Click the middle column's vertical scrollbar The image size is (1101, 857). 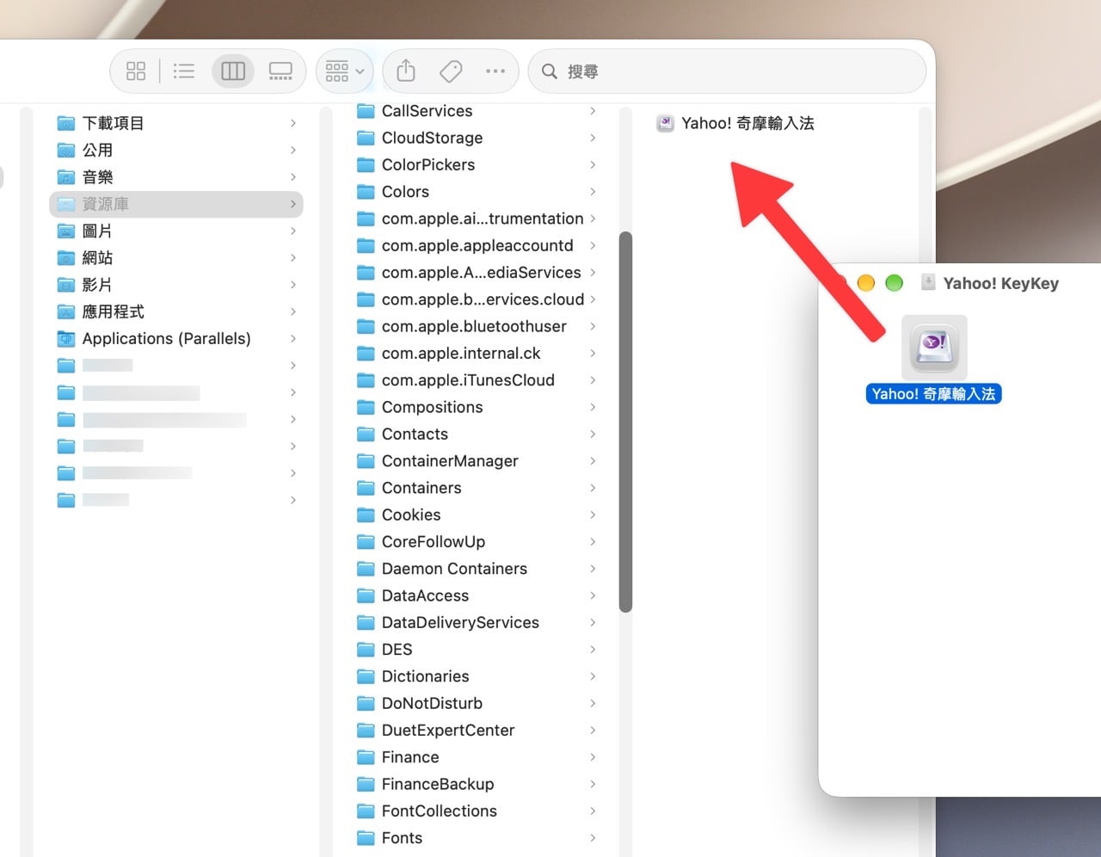click(x=625, y=422)
